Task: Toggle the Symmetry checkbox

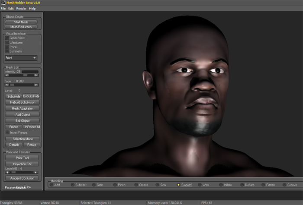Action: point(7,51)
